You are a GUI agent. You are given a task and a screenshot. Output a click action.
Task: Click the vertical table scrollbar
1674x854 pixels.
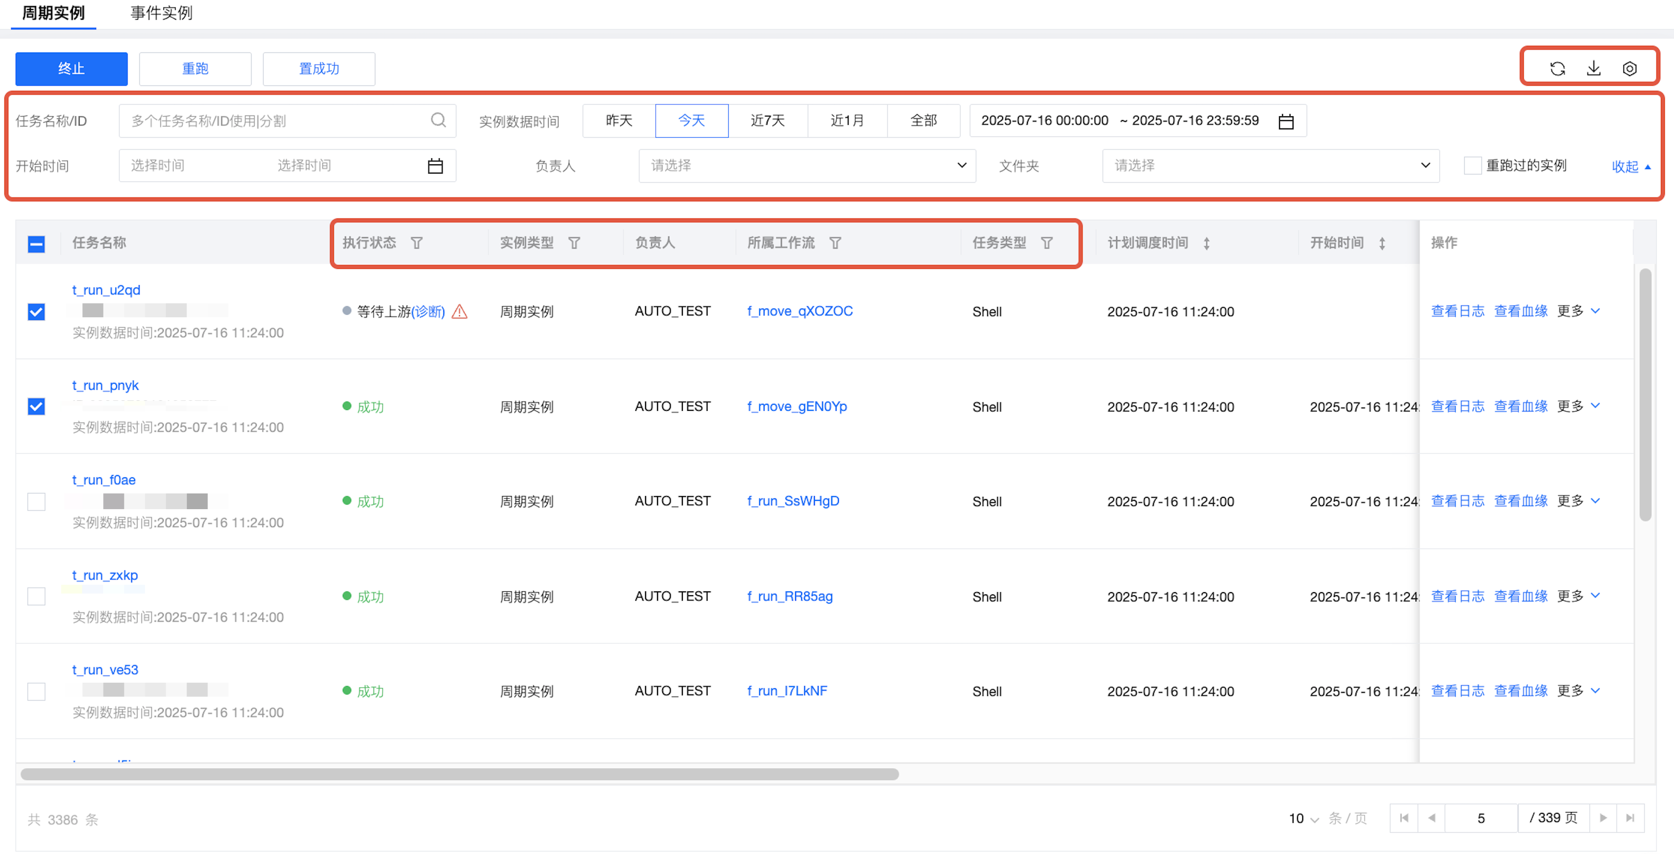pos(1646,395)
